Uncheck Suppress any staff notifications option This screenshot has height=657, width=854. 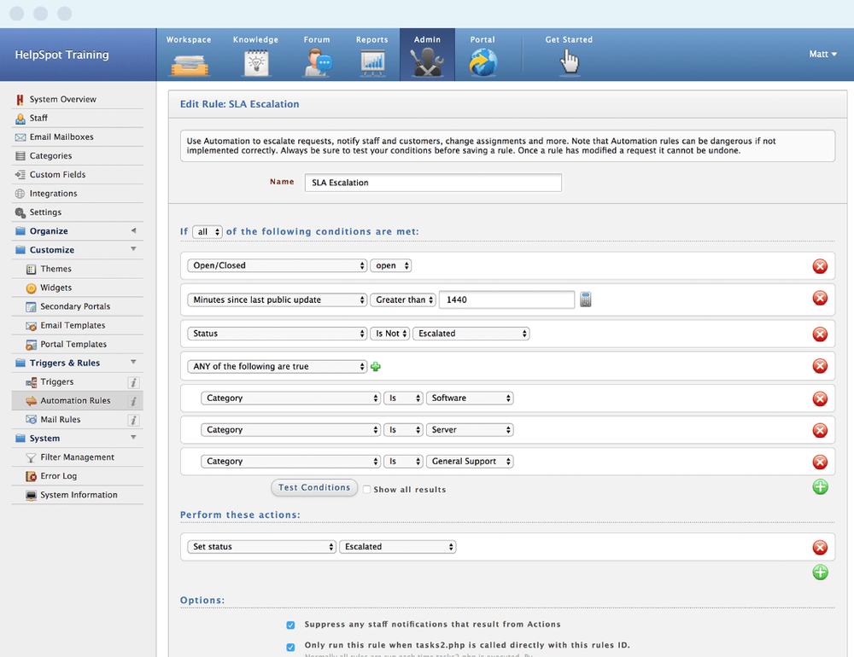(291, 625)
